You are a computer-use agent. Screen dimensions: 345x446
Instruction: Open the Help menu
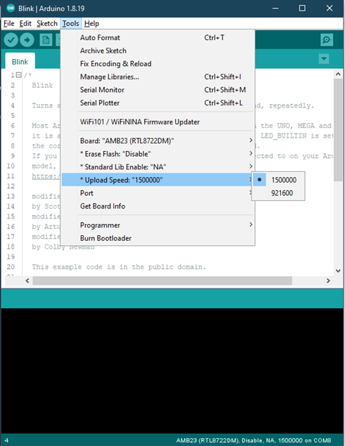pos(91,23)
